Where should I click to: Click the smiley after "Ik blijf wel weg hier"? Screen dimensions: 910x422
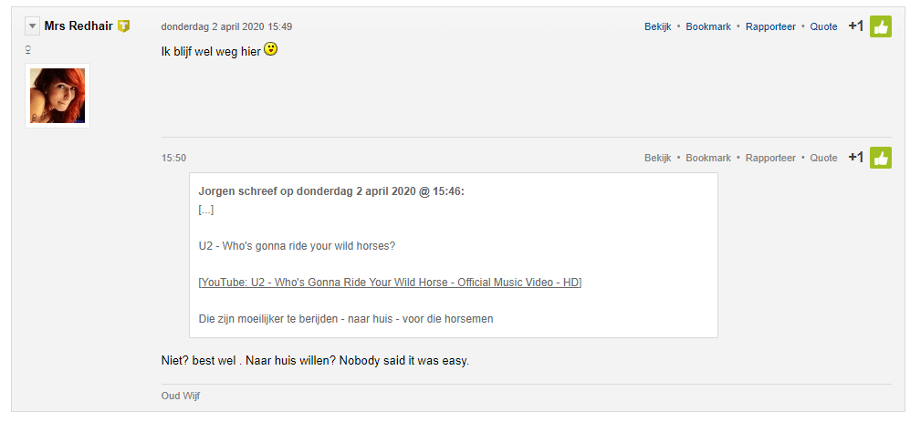coord(271,48)
